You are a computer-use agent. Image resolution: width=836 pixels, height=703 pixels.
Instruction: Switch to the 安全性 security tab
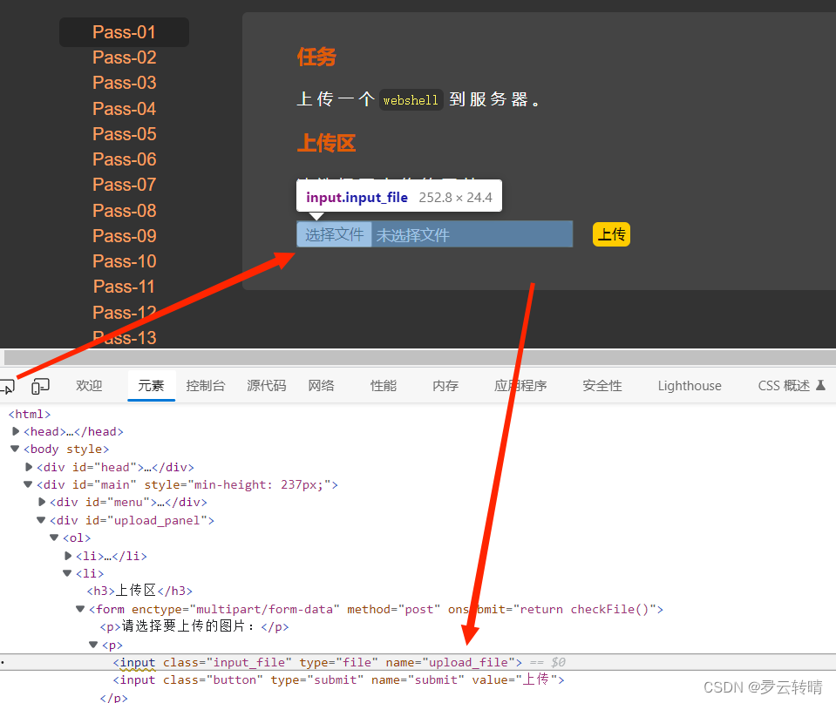(602, 385)
